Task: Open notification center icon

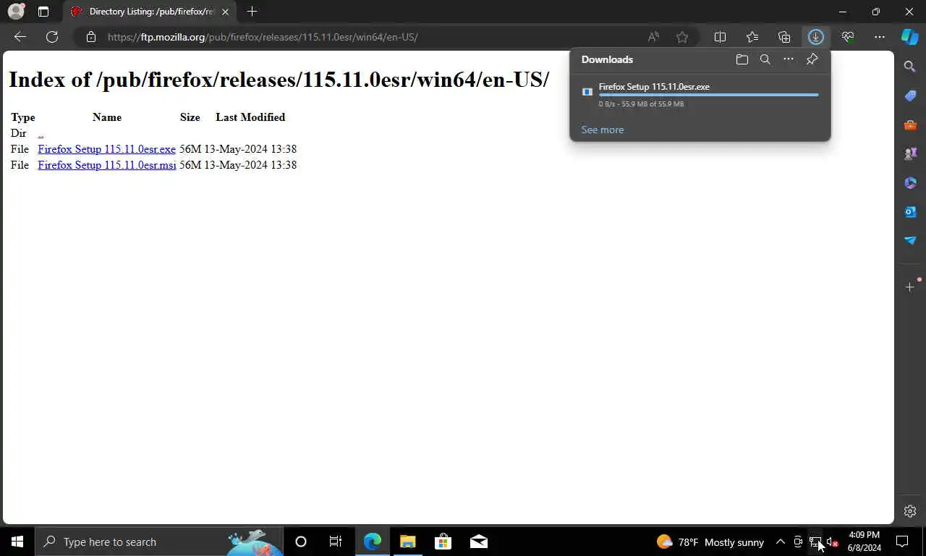Action: [x=902, y=542]
